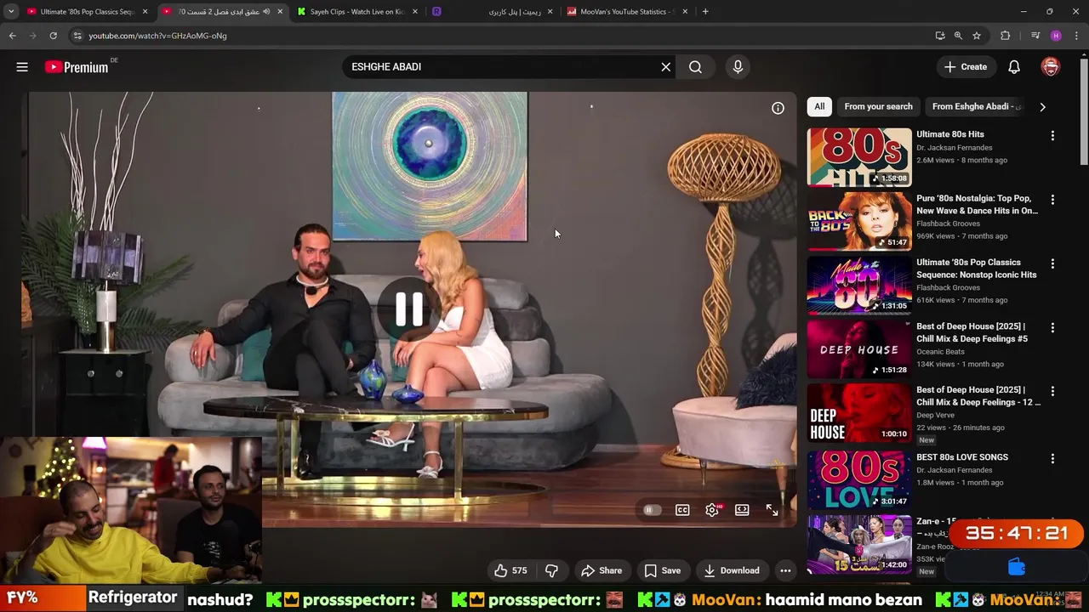
Task: Select the From Eshghe Abadi chip
Action: (x=976, y=106)
